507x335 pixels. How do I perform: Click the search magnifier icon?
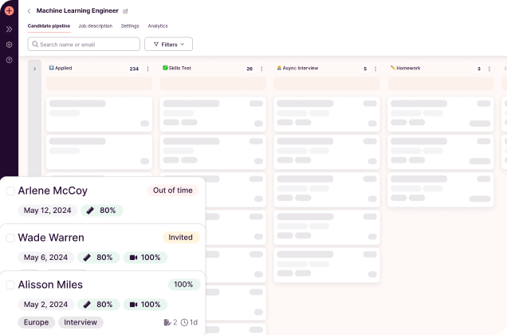pyautogui.click(x=35, y=44)
